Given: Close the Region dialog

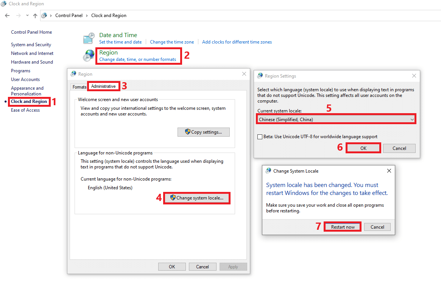Looking at the screenshot, I should point(244,74).
